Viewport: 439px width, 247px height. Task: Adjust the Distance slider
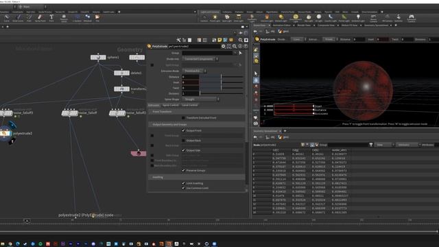click(221, 77)
